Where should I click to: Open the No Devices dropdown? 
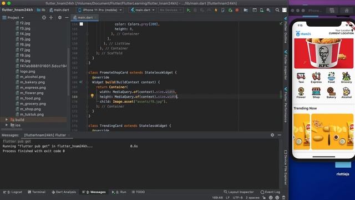click(x=170, y=10)
